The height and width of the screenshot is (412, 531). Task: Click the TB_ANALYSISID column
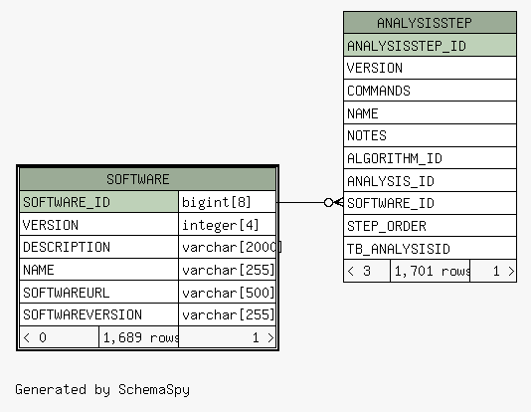pos(431,249)
